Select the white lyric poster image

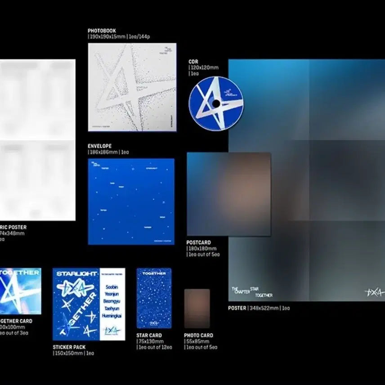[37, 140]
